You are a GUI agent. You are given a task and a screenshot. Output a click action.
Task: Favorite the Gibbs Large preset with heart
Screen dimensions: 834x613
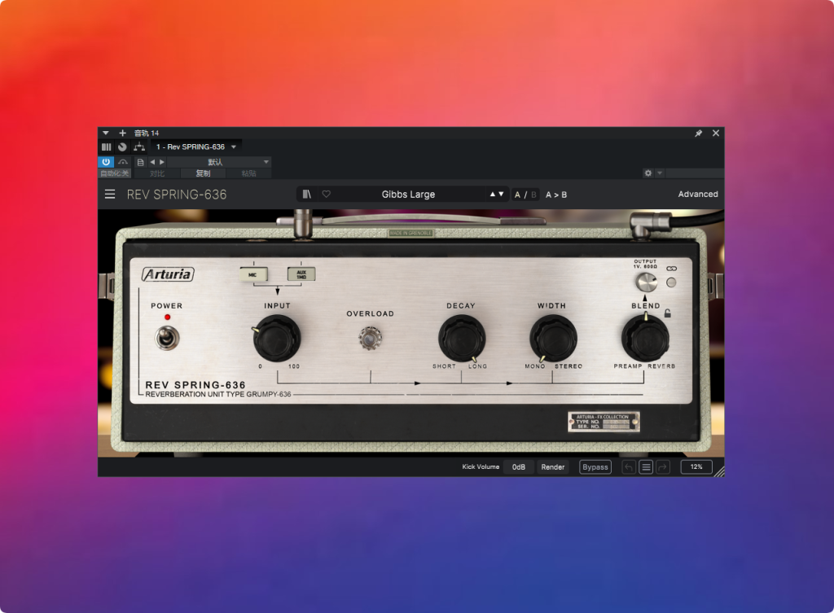point(326,194)
